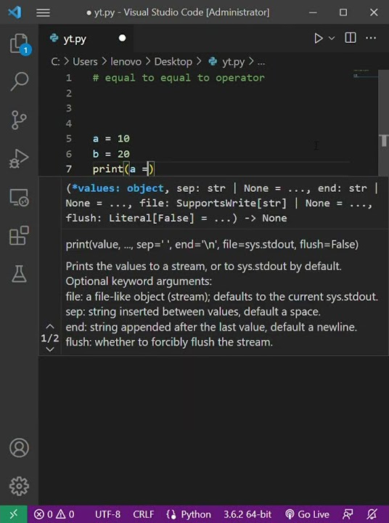Screen dimensions: 389x523
Task: Expand the run button dropdown arrow
Action: point(332,38)
